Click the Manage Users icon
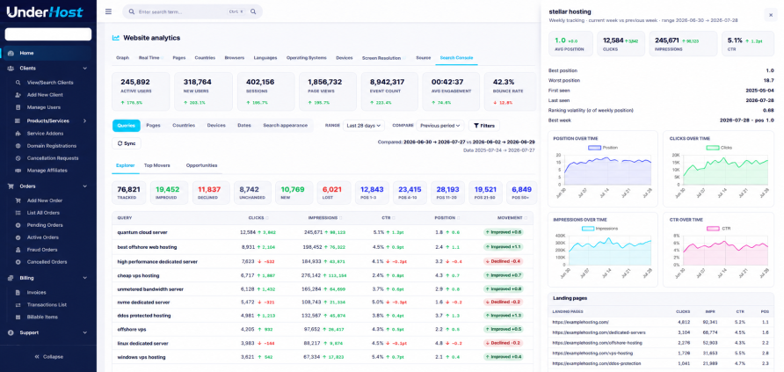Image resolution: width=784 pixels, height=372 pixels. tap(18, 107)
